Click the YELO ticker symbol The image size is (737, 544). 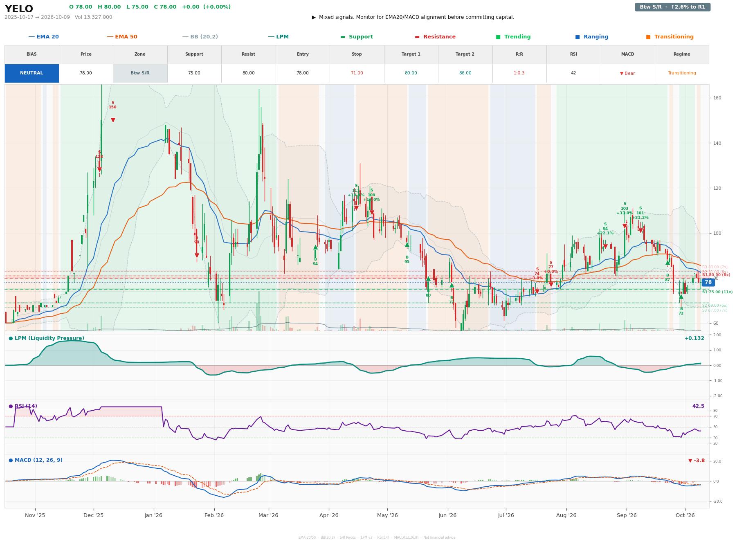point(19,9)
